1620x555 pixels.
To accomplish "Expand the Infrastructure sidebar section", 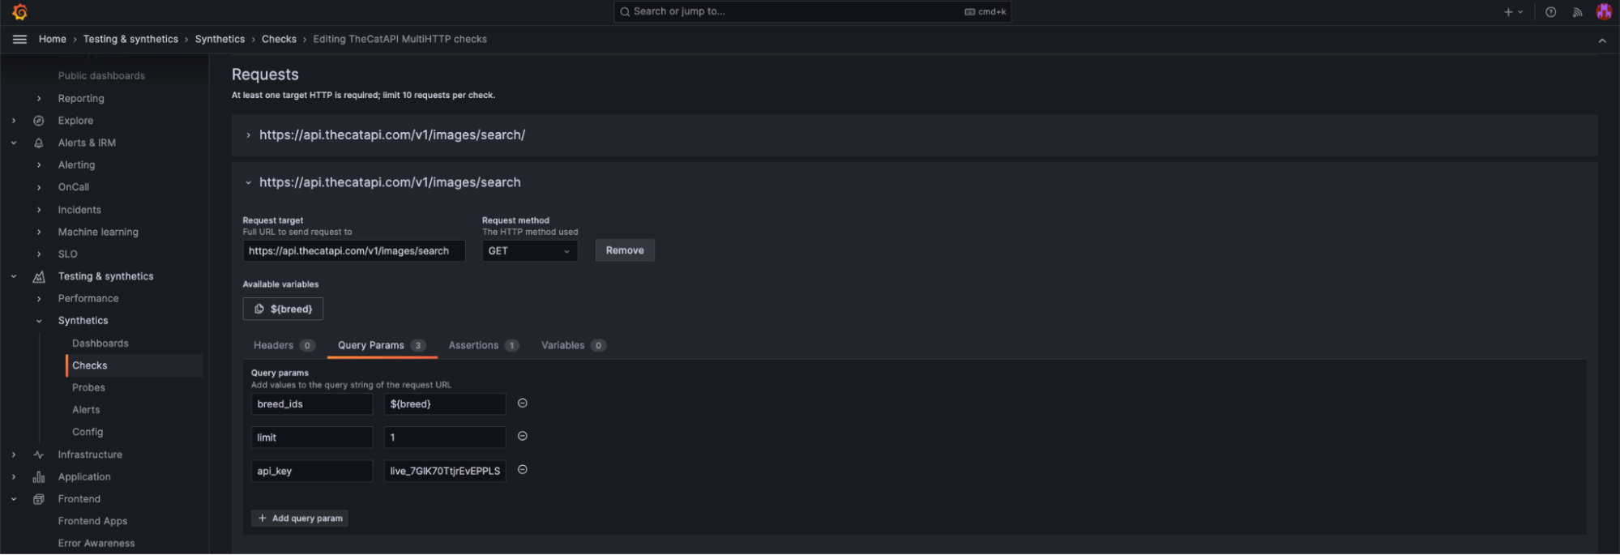I will pos(14,455).
